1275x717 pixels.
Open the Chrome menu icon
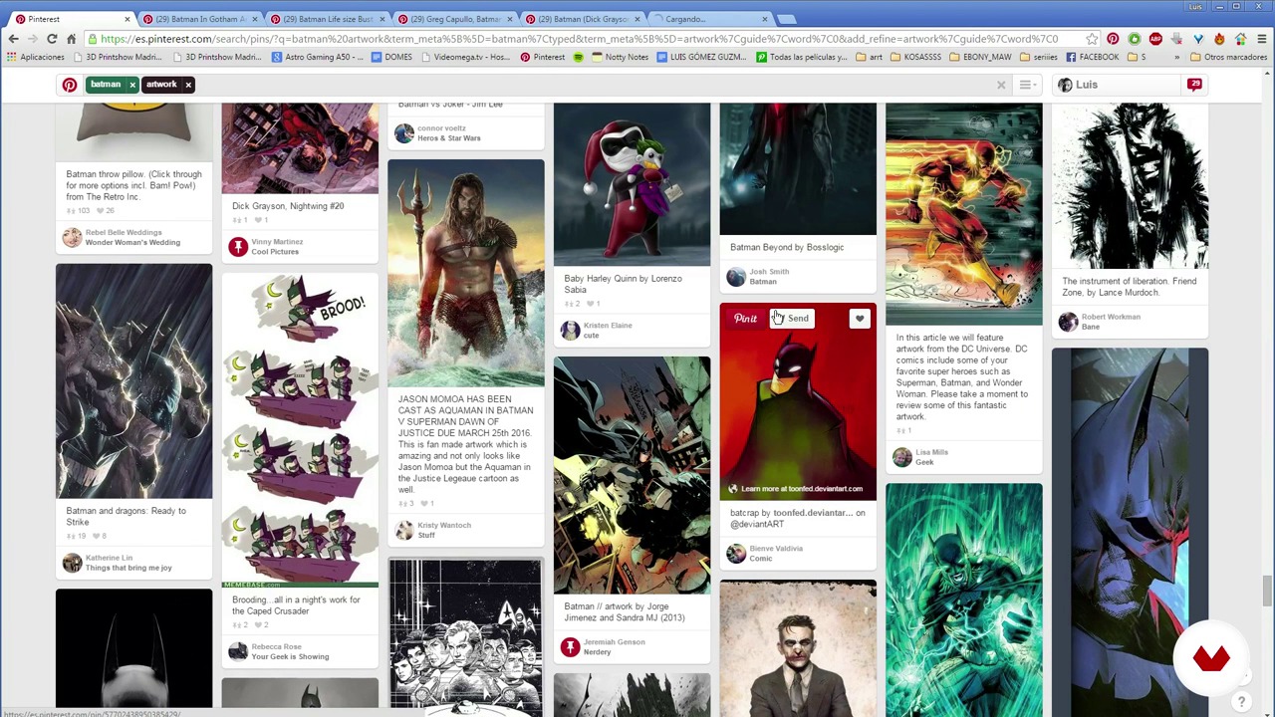(1261, 39)
